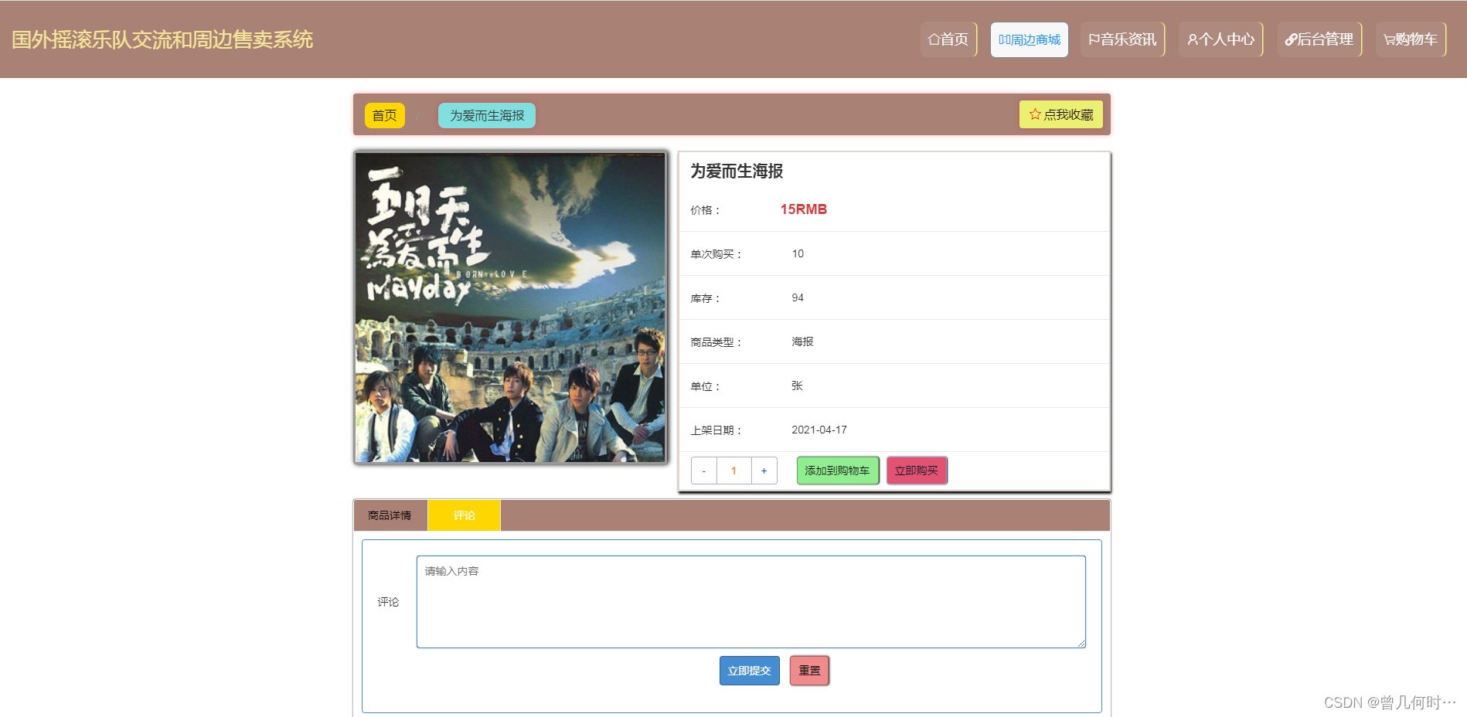The width and height of the screenshot is (1467, 717).
Task: Open the 首页 home navigation item
Action: pyautogui.click(x=948, y=39)
